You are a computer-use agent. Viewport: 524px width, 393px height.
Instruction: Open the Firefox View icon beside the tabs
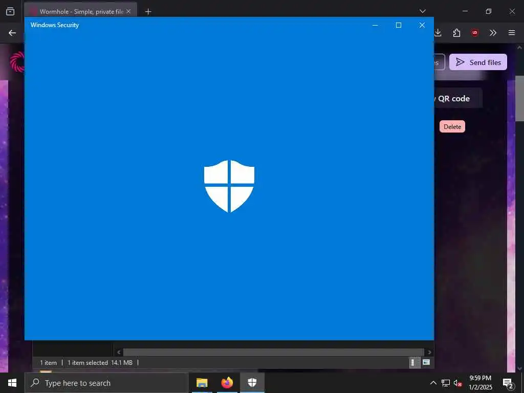pos(10,11)
